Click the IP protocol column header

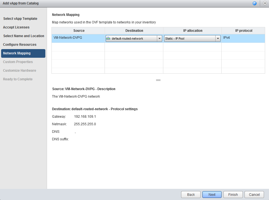(243, 31)
